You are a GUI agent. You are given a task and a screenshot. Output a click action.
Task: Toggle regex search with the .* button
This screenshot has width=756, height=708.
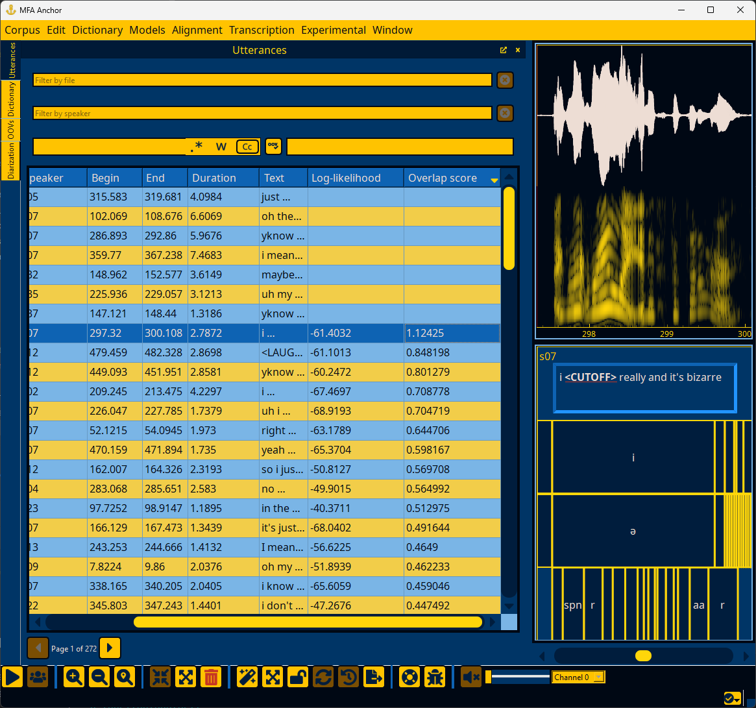[197, 147]
